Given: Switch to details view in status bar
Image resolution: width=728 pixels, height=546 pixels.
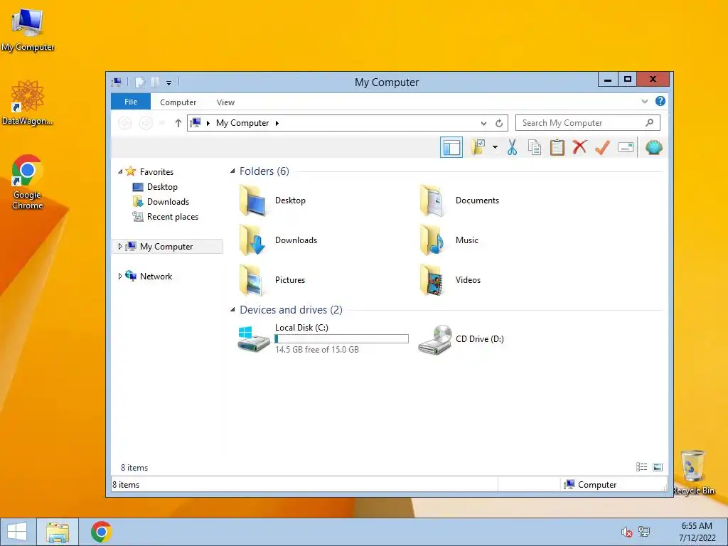Looking at the screenshot, I should (642, 467).
